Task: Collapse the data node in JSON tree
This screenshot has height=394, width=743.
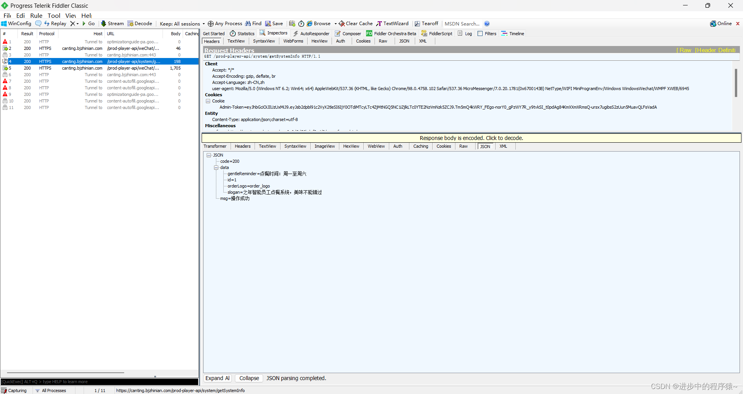Action: pyautogui.click(x=216, y=167)
